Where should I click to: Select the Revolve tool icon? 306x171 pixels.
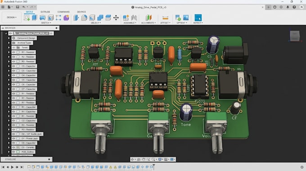pos(42,18)
